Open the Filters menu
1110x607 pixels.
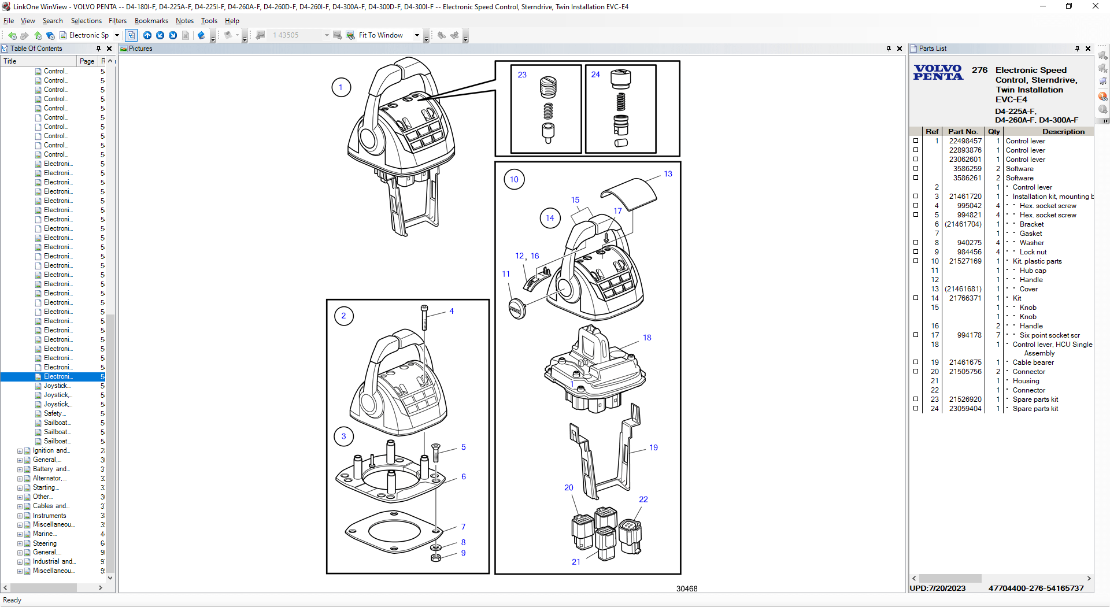click(117, 21)
